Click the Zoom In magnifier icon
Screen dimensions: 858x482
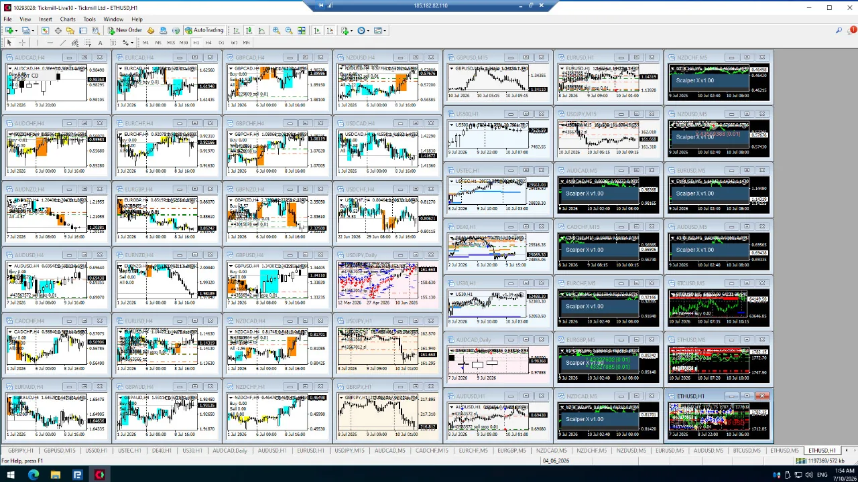(x=276, y=30)
